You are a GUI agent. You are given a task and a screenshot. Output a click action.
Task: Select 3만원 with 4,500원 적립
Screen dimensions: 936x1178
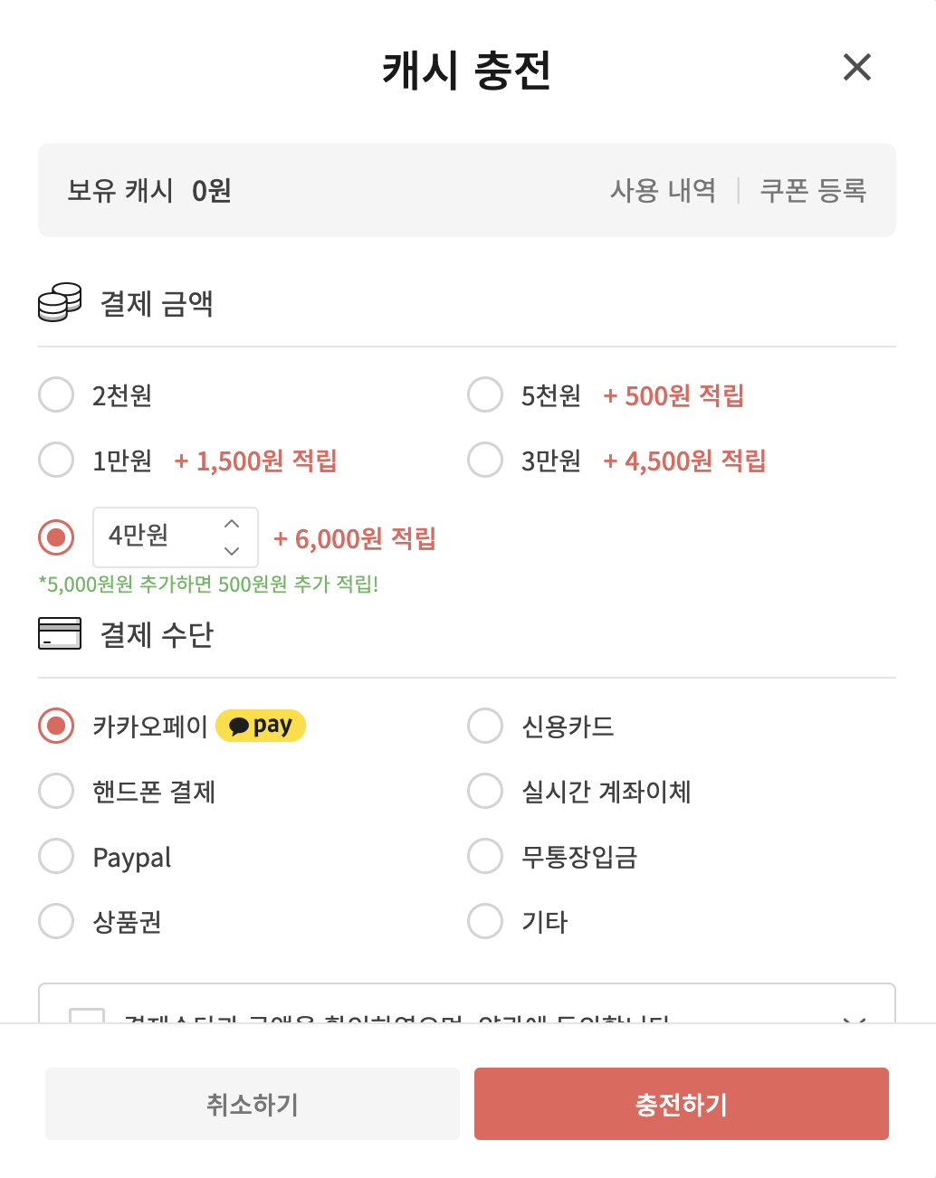[x=485, y=460]
